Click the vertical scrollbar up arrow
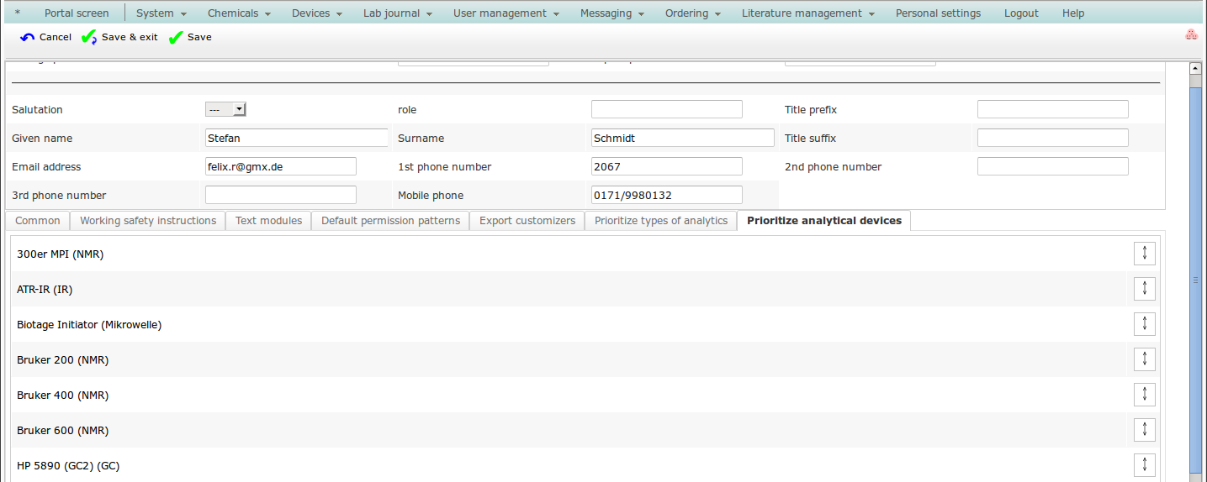The width and height of the screenshot is (1207, 482). tap(1194, 68)
